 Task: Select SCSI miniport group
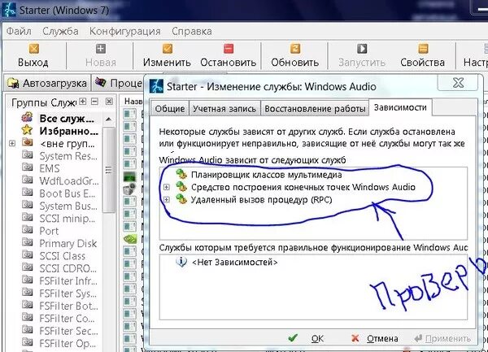[x=68, y=219]
